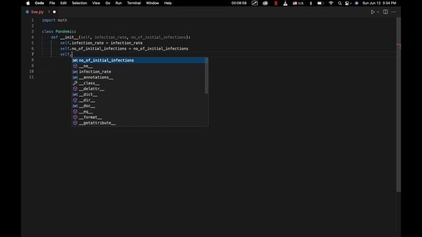Screen dimensions: 422x237
Task: Click the class Pandemic definition line
Action: pyautogui.click(x=59, y=32)
